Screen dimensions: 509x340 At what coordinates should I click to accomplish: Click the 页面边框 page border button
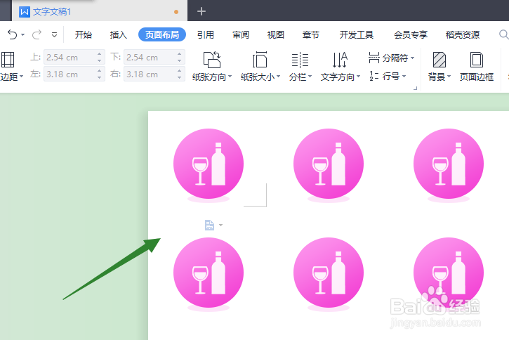(x=477, y=67)
